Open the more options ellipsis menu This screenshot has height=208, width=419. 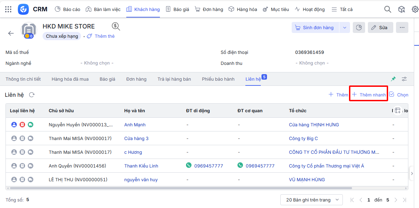402,27
